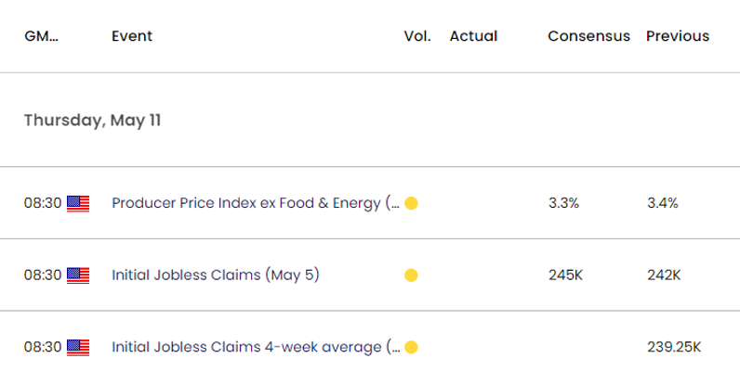The width and height of the screenshot is (740, 371).
Task: Click yellow volatility dot for Producer Price Index
Action: [411, 203]
